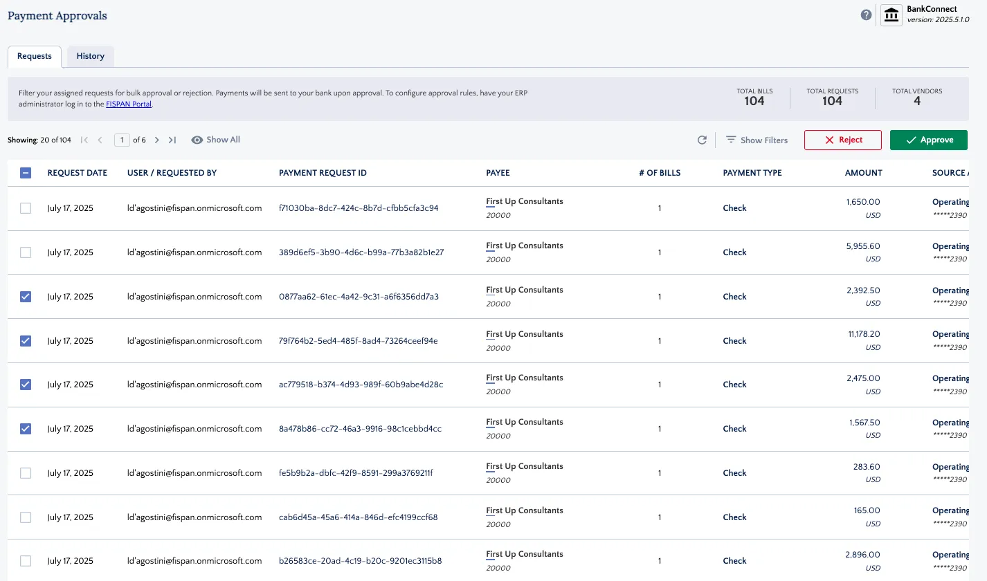The height and width of the screenshot is (581, 987).
Task: Uncheck the row with amount 2,392.50
Action: pyautogui.click(x=26, y=297)
